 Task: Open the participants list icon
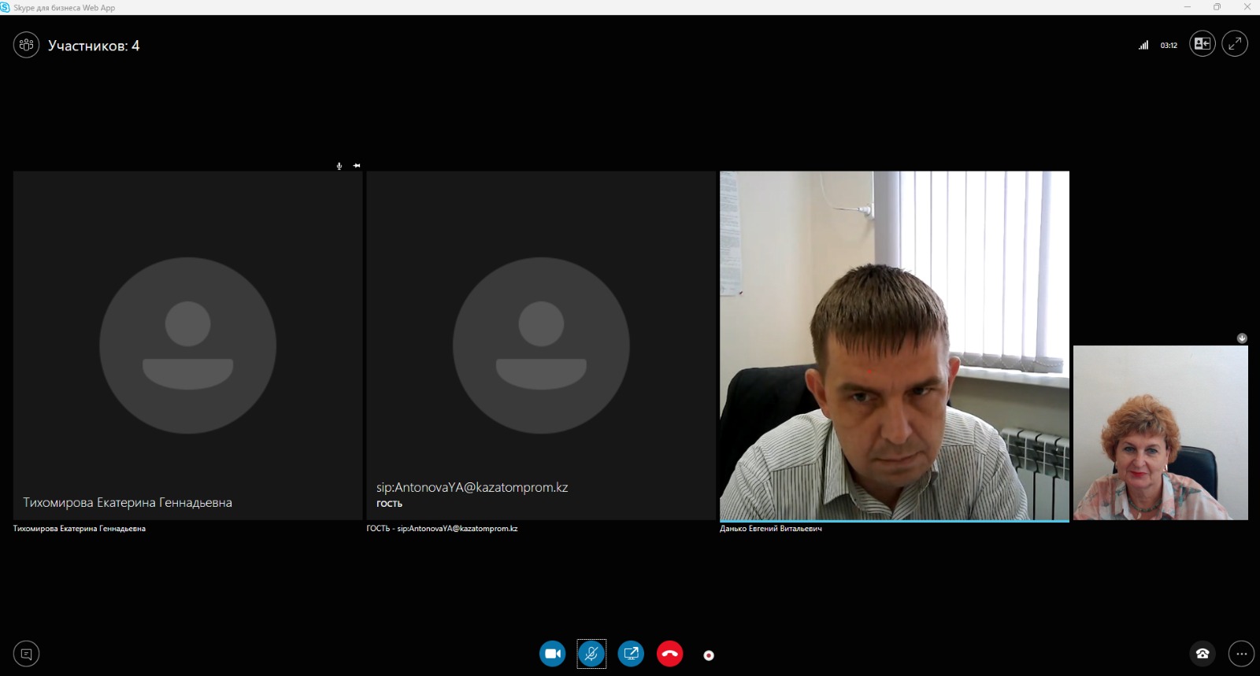click(x=26, y=45)
